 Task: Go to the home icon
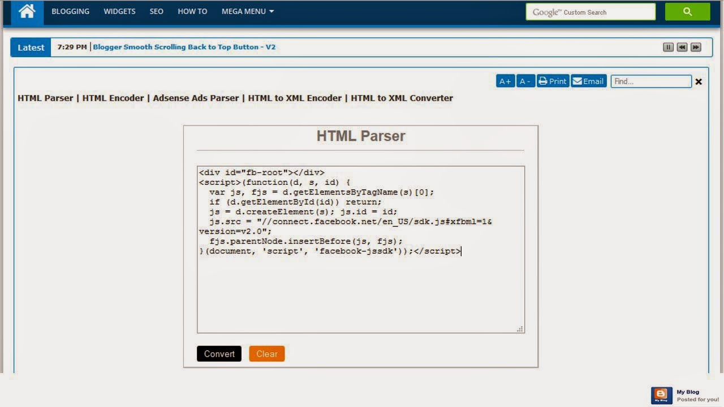[x=27, y=11]
